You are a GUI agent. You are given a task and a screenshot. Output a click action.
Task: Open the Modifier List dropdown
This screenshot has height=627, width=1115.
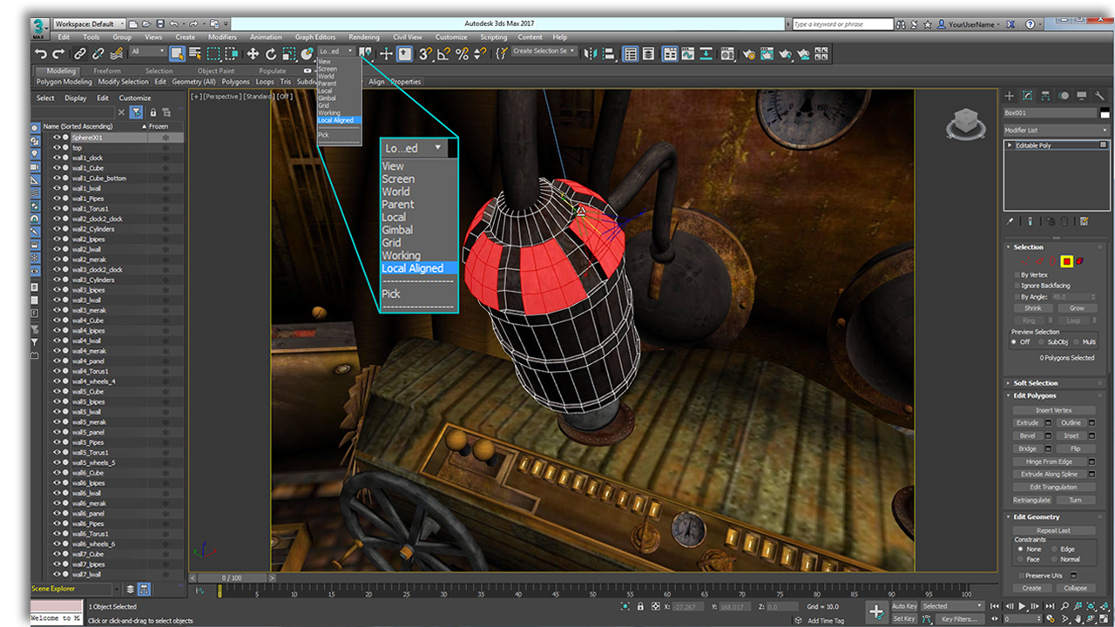(x=1056, y=130)
